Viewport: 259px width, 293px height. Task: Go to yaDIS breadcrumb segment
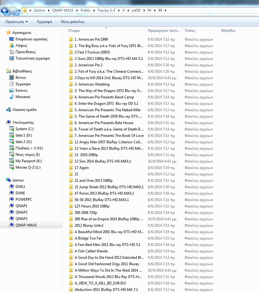coord(136,10)
